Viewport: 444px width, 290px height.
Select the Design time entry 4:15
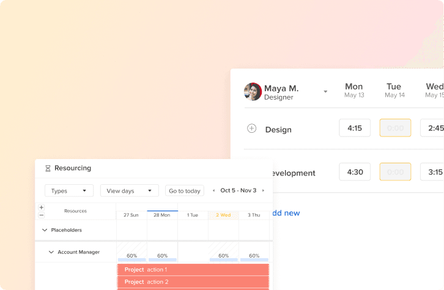[x=355, y=128]
